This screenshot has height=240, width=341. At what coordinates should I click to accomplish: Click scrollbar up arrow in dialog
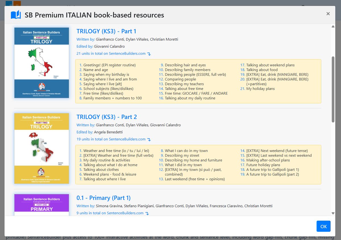pos(333,27)
